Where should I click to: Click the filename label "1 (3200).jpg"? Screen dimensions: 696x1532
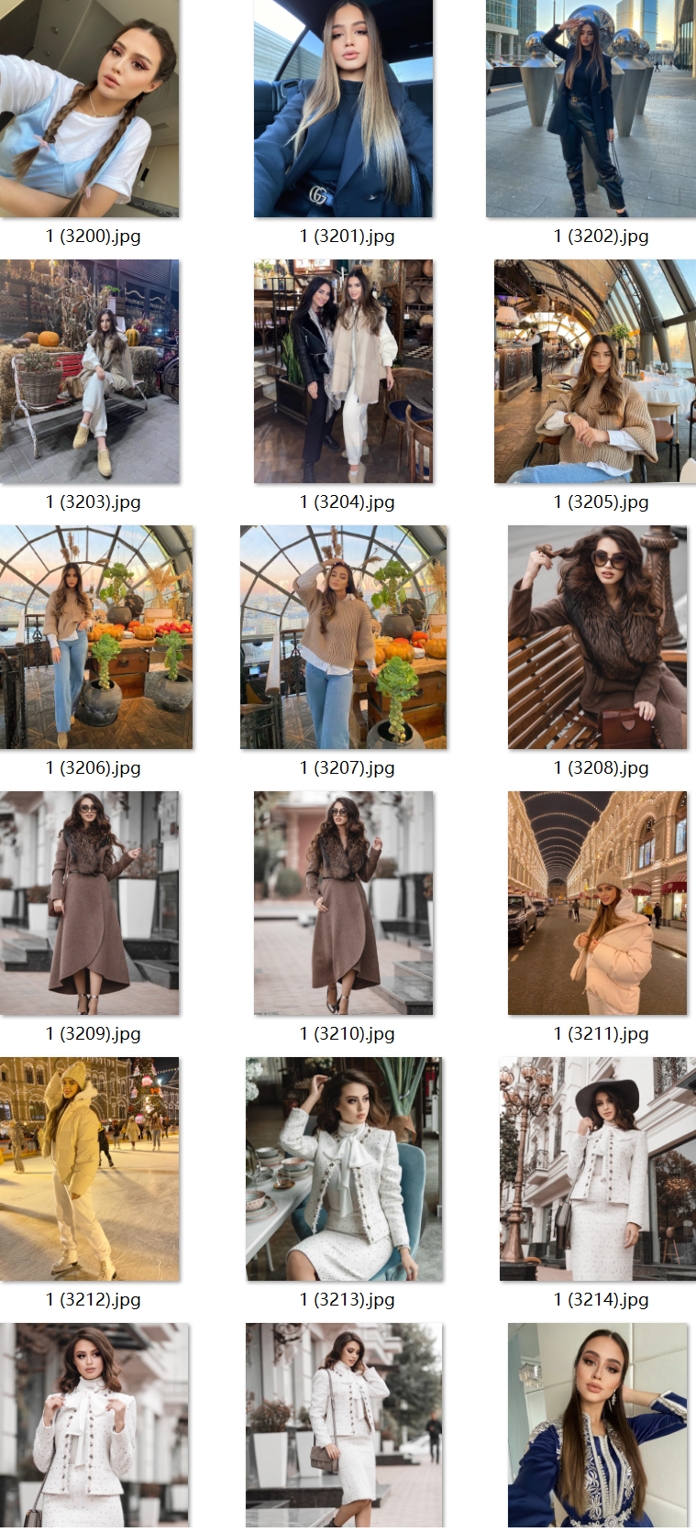coord(94,237)
